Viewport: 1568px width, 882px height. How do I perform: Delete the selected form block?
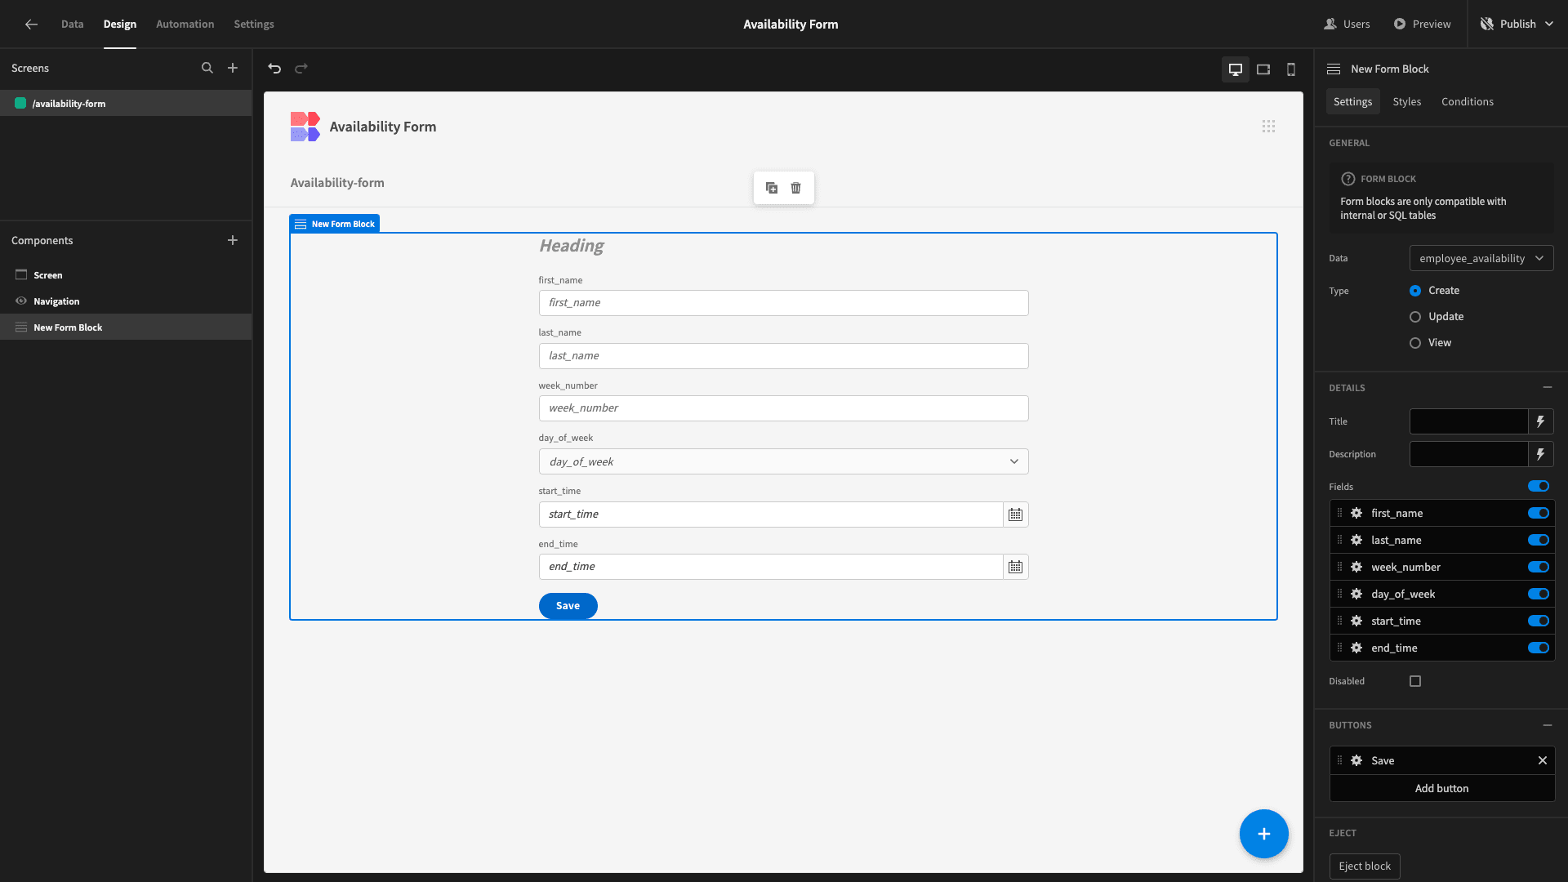(796, 188)
